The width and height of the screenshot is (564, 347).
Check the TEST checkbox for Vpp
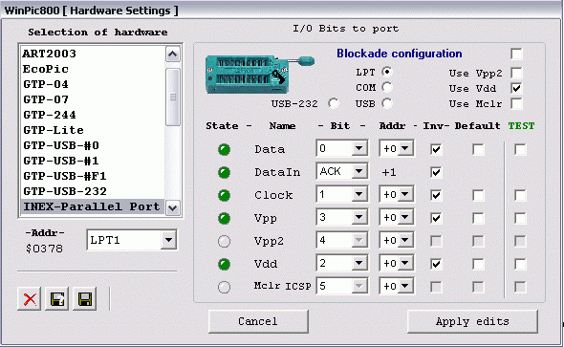[x=520, y=218]
